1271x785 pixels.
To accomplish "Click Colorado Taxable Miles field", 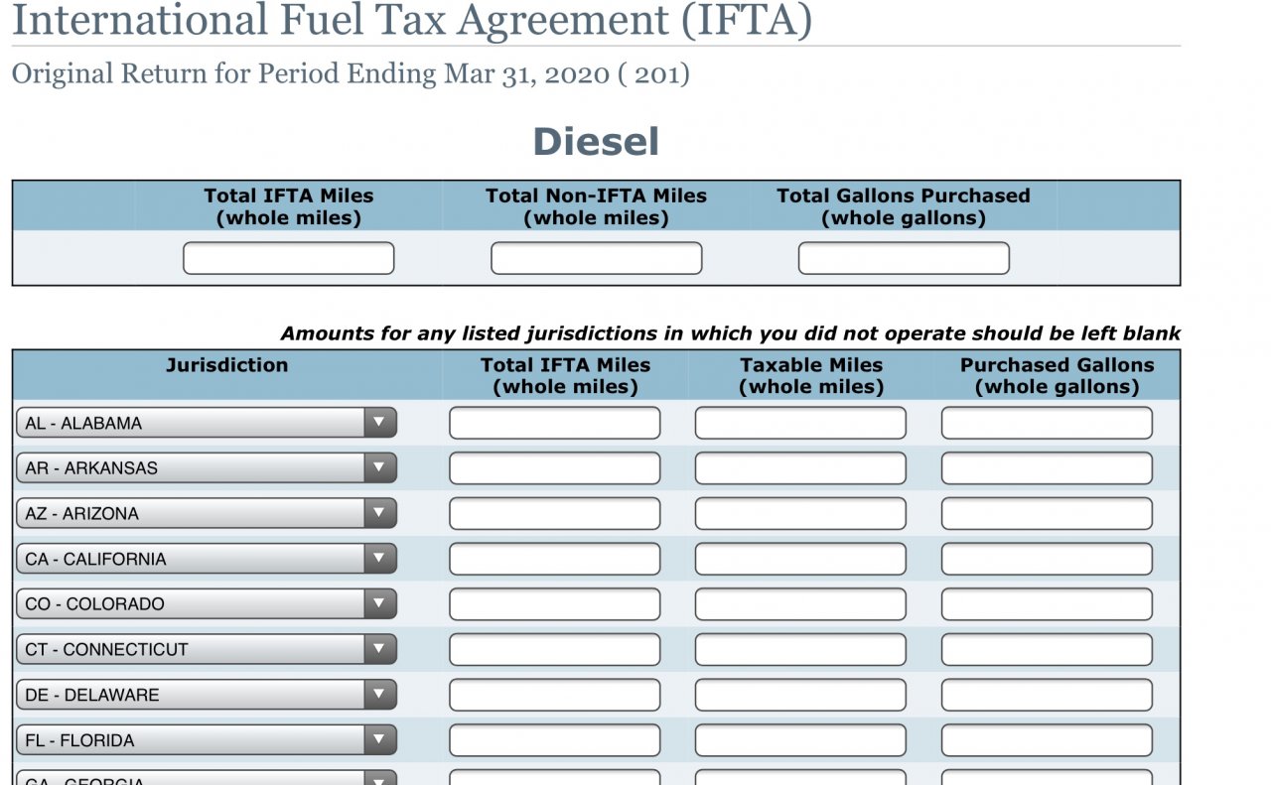I will 800,604.
